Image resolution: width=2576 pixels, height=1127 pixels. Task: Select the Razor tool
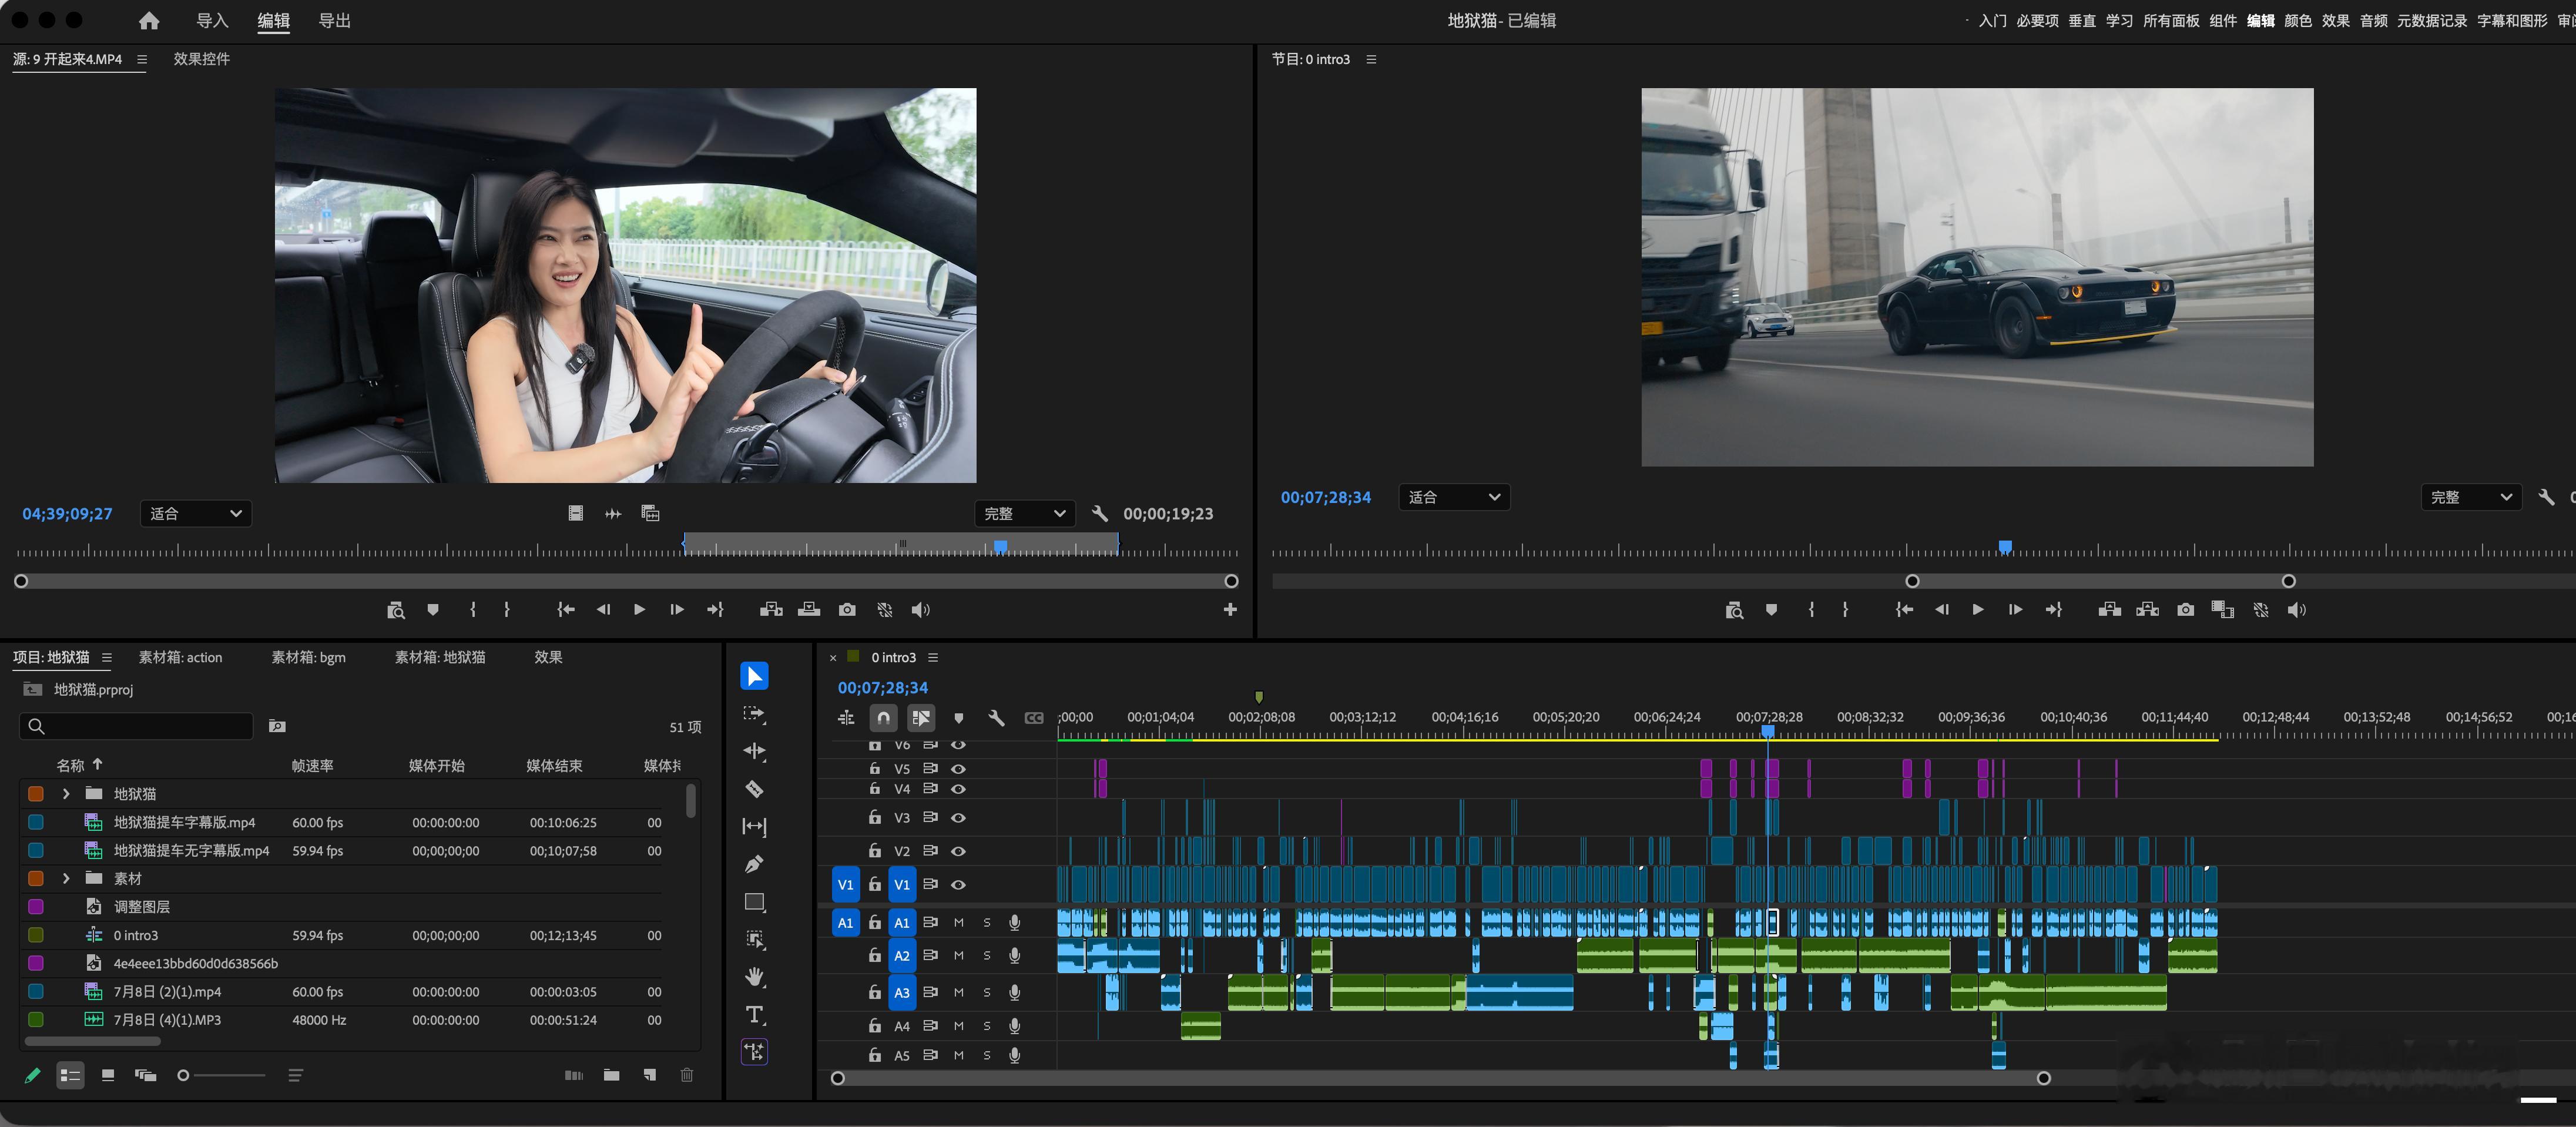pyautogui.click(x=754, y=789)
